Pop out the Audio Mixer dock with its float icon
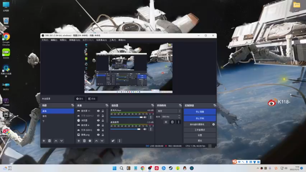Image resolution: width=306 pixels, height=172 pixels. [152, 105]
